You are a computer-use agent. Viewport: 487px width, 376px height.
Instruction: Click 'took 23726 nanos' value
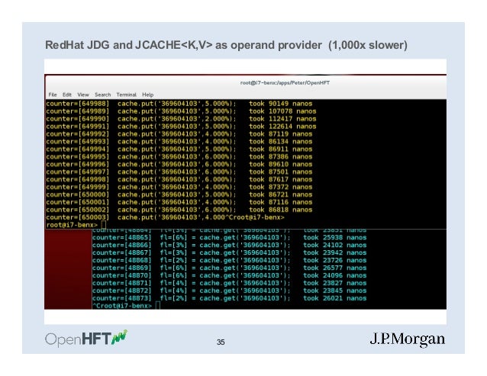[x=335, y=260]
